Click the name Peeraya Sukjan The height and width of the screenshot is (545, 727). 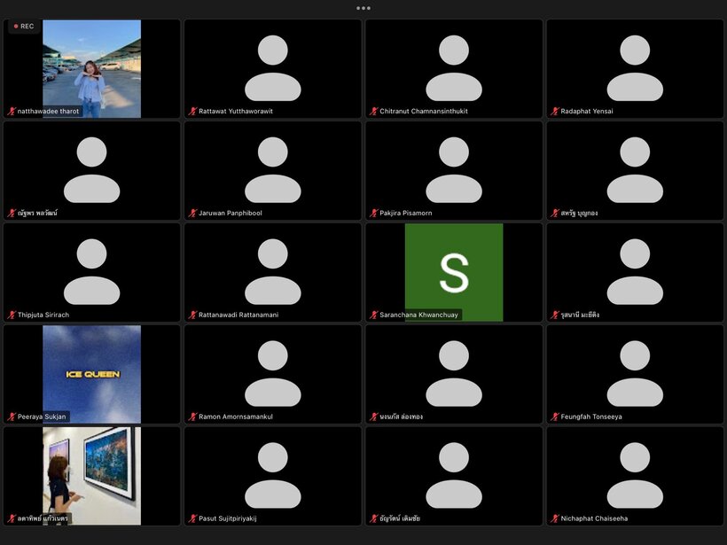point(42,417)
